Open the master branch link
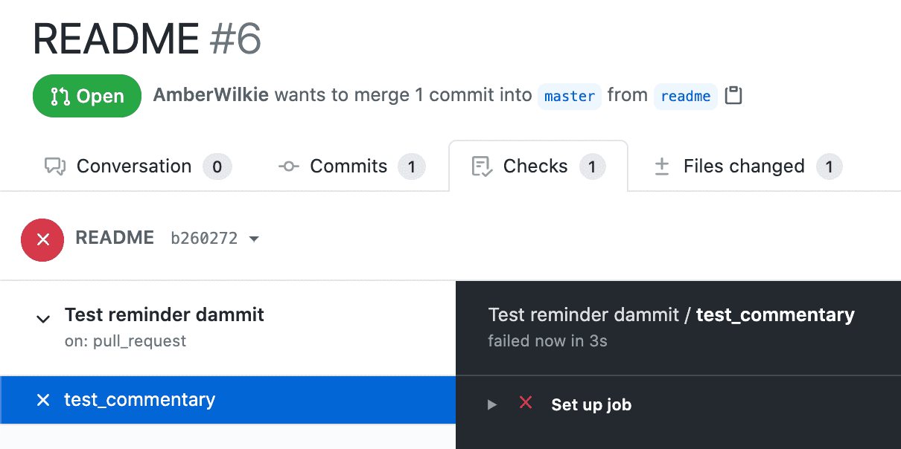Screen dimensions: 901x449 (x=570, y=96)
